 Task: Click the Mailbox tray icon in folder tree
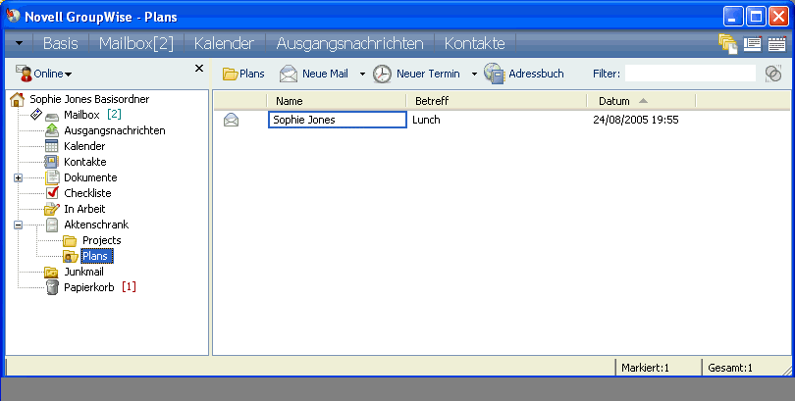pyautogui.click(x=52, y=116)
